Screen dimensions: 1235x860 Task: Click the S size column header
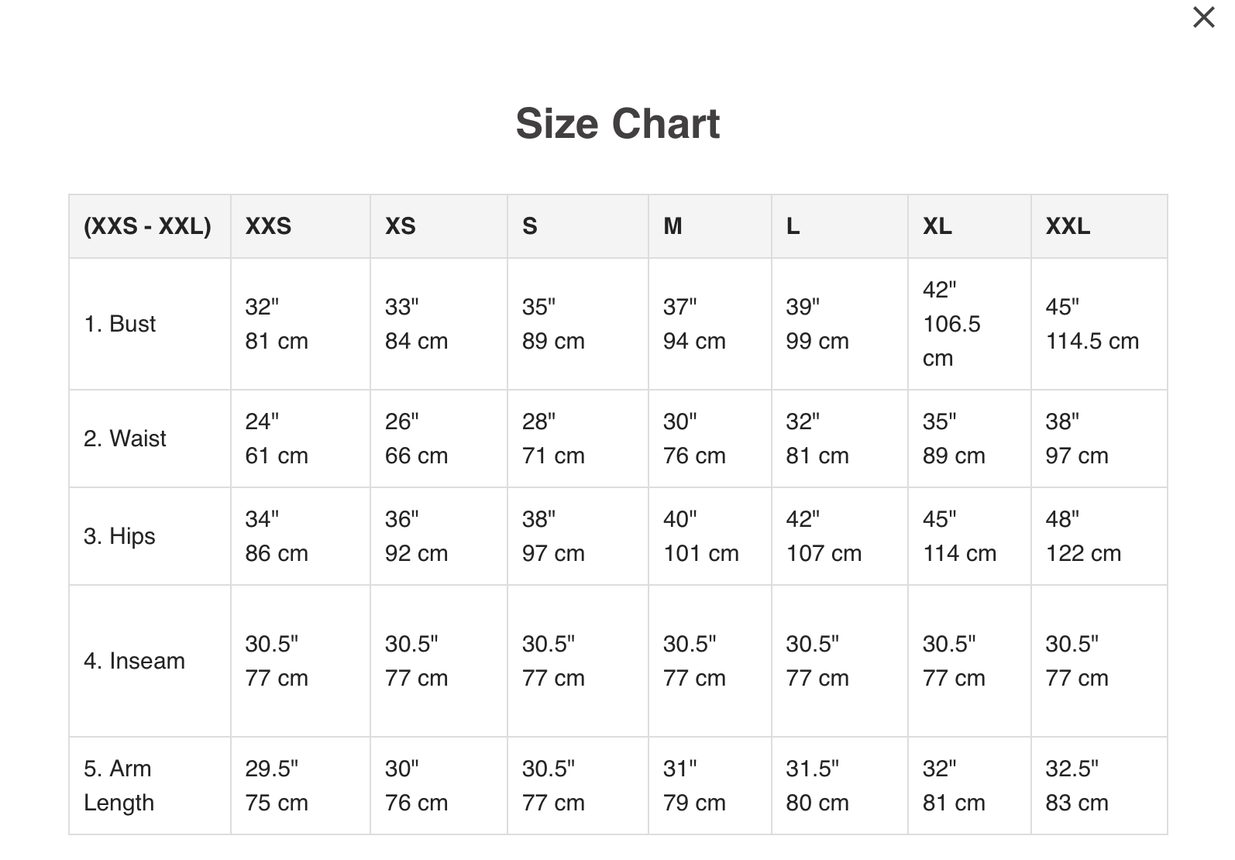point(529,226)
